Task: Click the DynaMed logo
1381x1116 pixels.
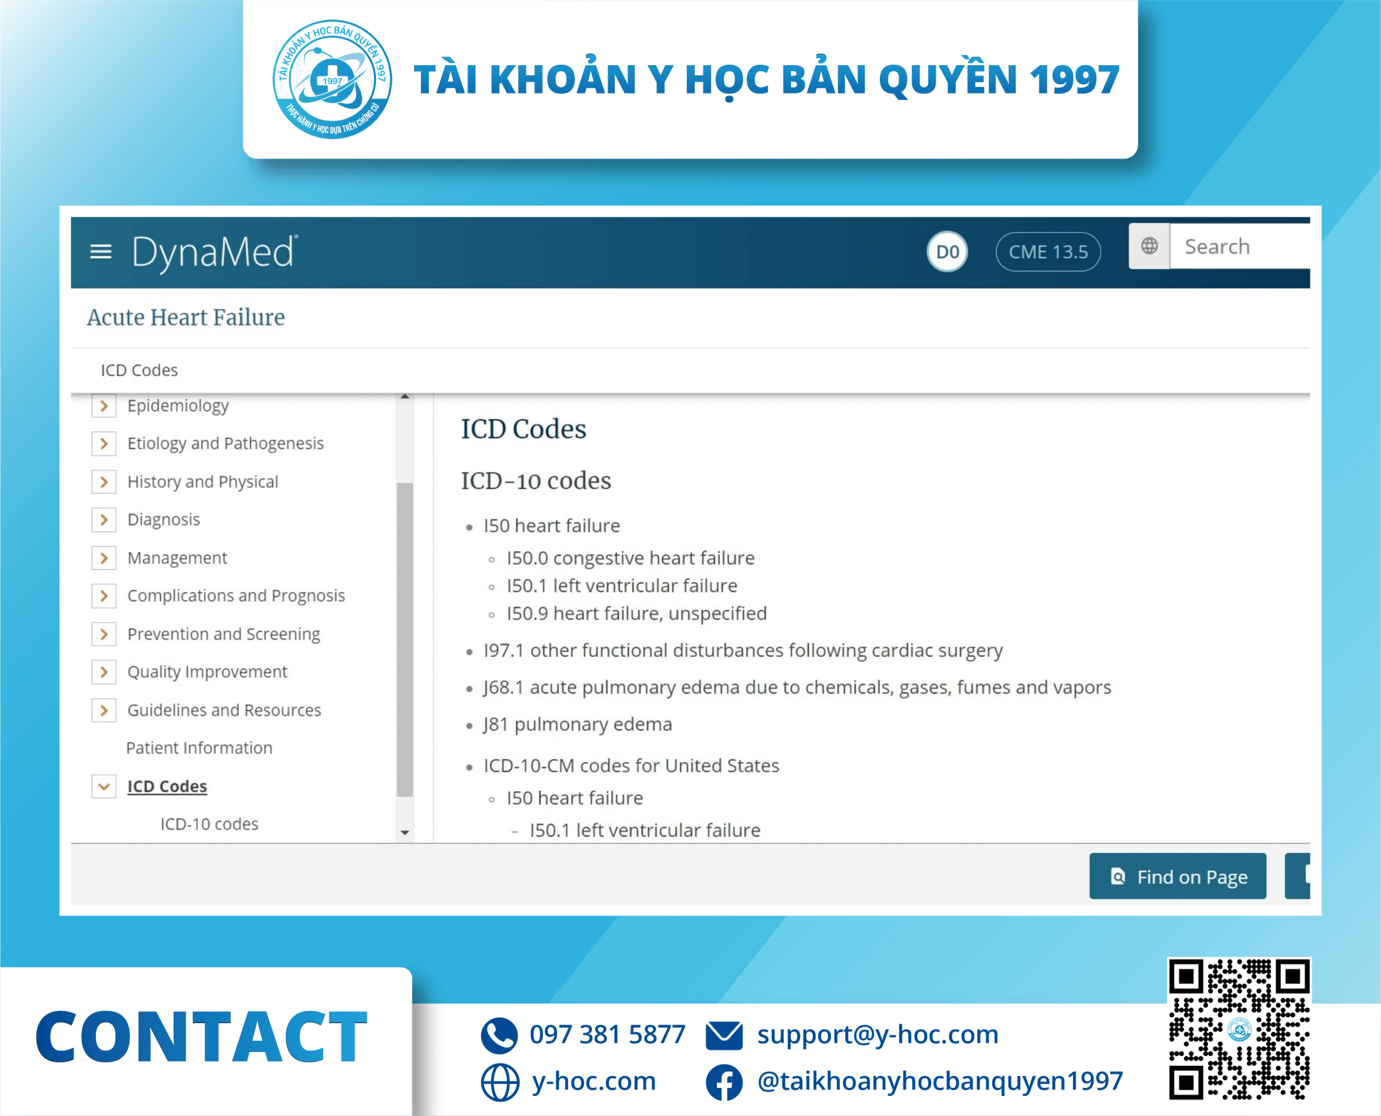Action: pos(214,252)
